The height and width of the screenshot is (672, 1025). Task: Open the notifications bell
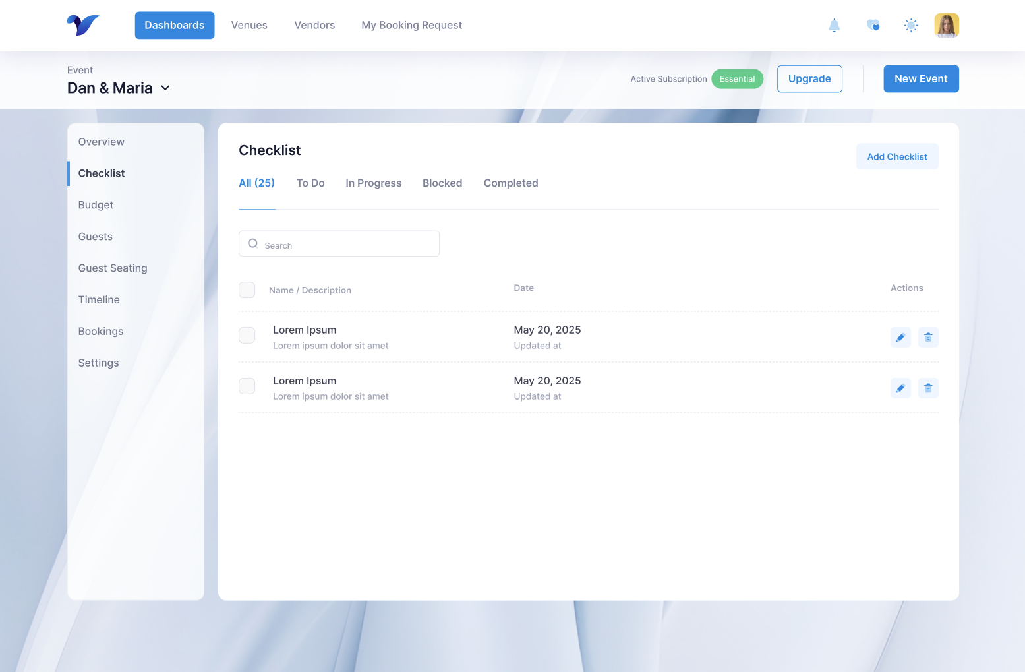point(834,25)
